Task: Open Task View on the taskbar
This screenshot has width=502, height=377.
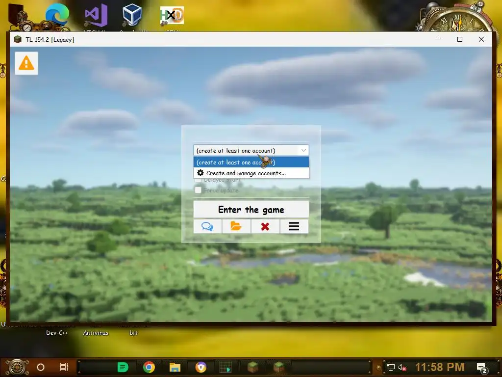Action: [x=64, y=367]
